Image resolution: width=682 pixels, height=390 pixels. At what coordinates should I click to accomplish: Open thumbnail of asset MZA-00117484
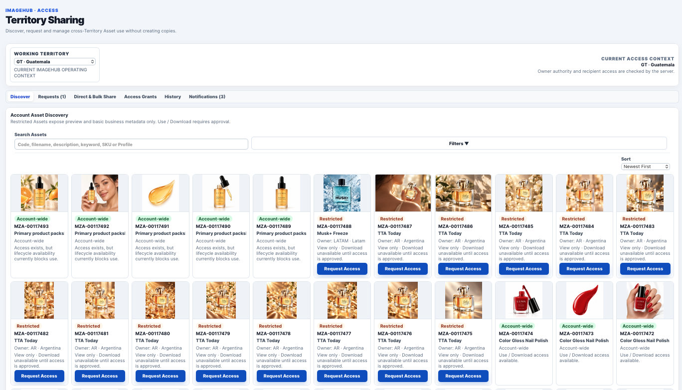pyautogui.click(x=584, y=193)
